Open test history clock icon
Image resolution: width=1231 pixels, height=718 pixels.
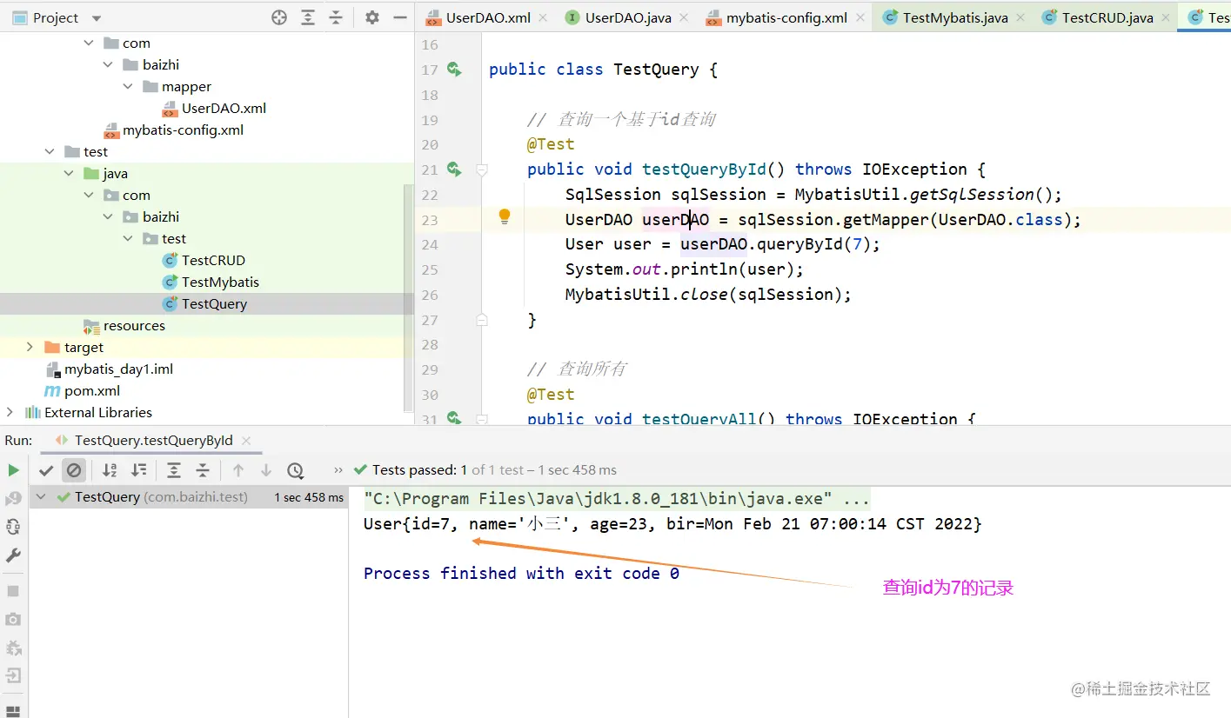coord(296,470)
